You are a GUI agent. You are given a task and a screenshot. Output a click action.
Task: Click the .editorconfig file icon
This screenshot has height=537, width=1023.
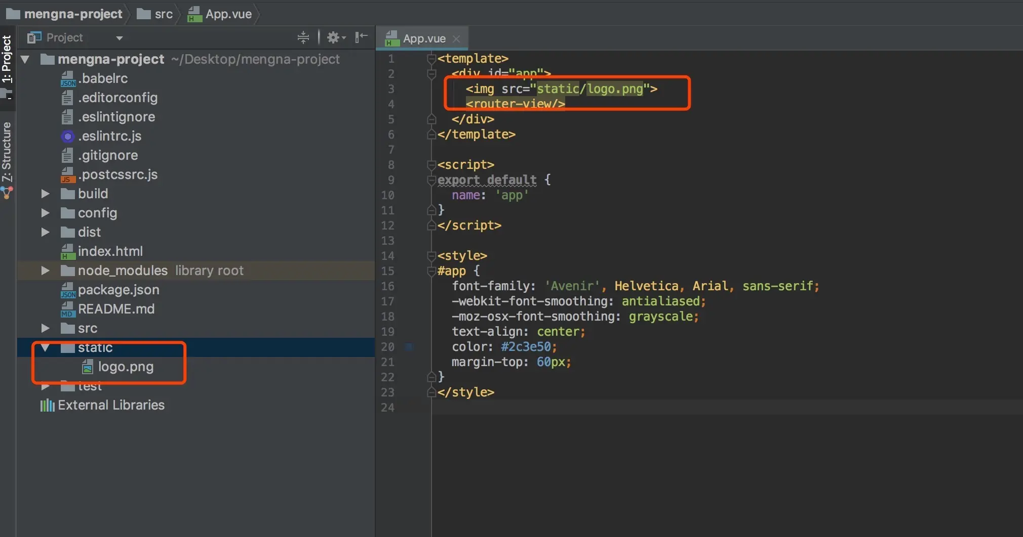coord(67,98)
